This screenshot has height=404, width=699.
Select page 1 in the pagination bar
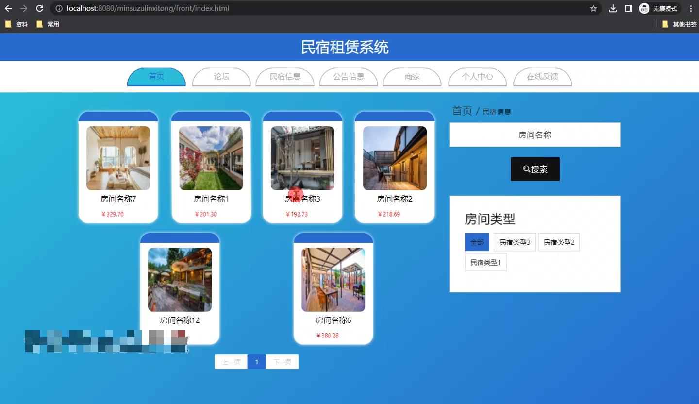[256, 361]
